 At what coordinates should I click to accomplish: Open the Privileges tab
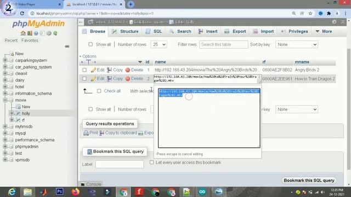click(295, 32)
